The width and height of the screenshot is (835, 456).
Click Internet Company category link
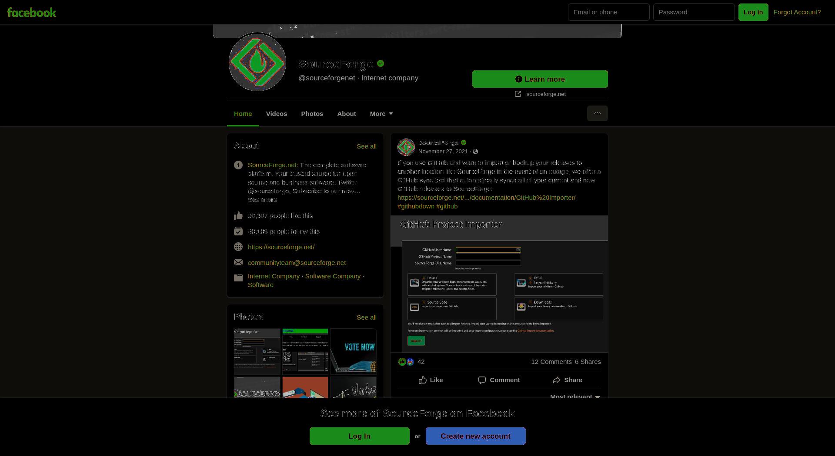[x=274, y=276]
